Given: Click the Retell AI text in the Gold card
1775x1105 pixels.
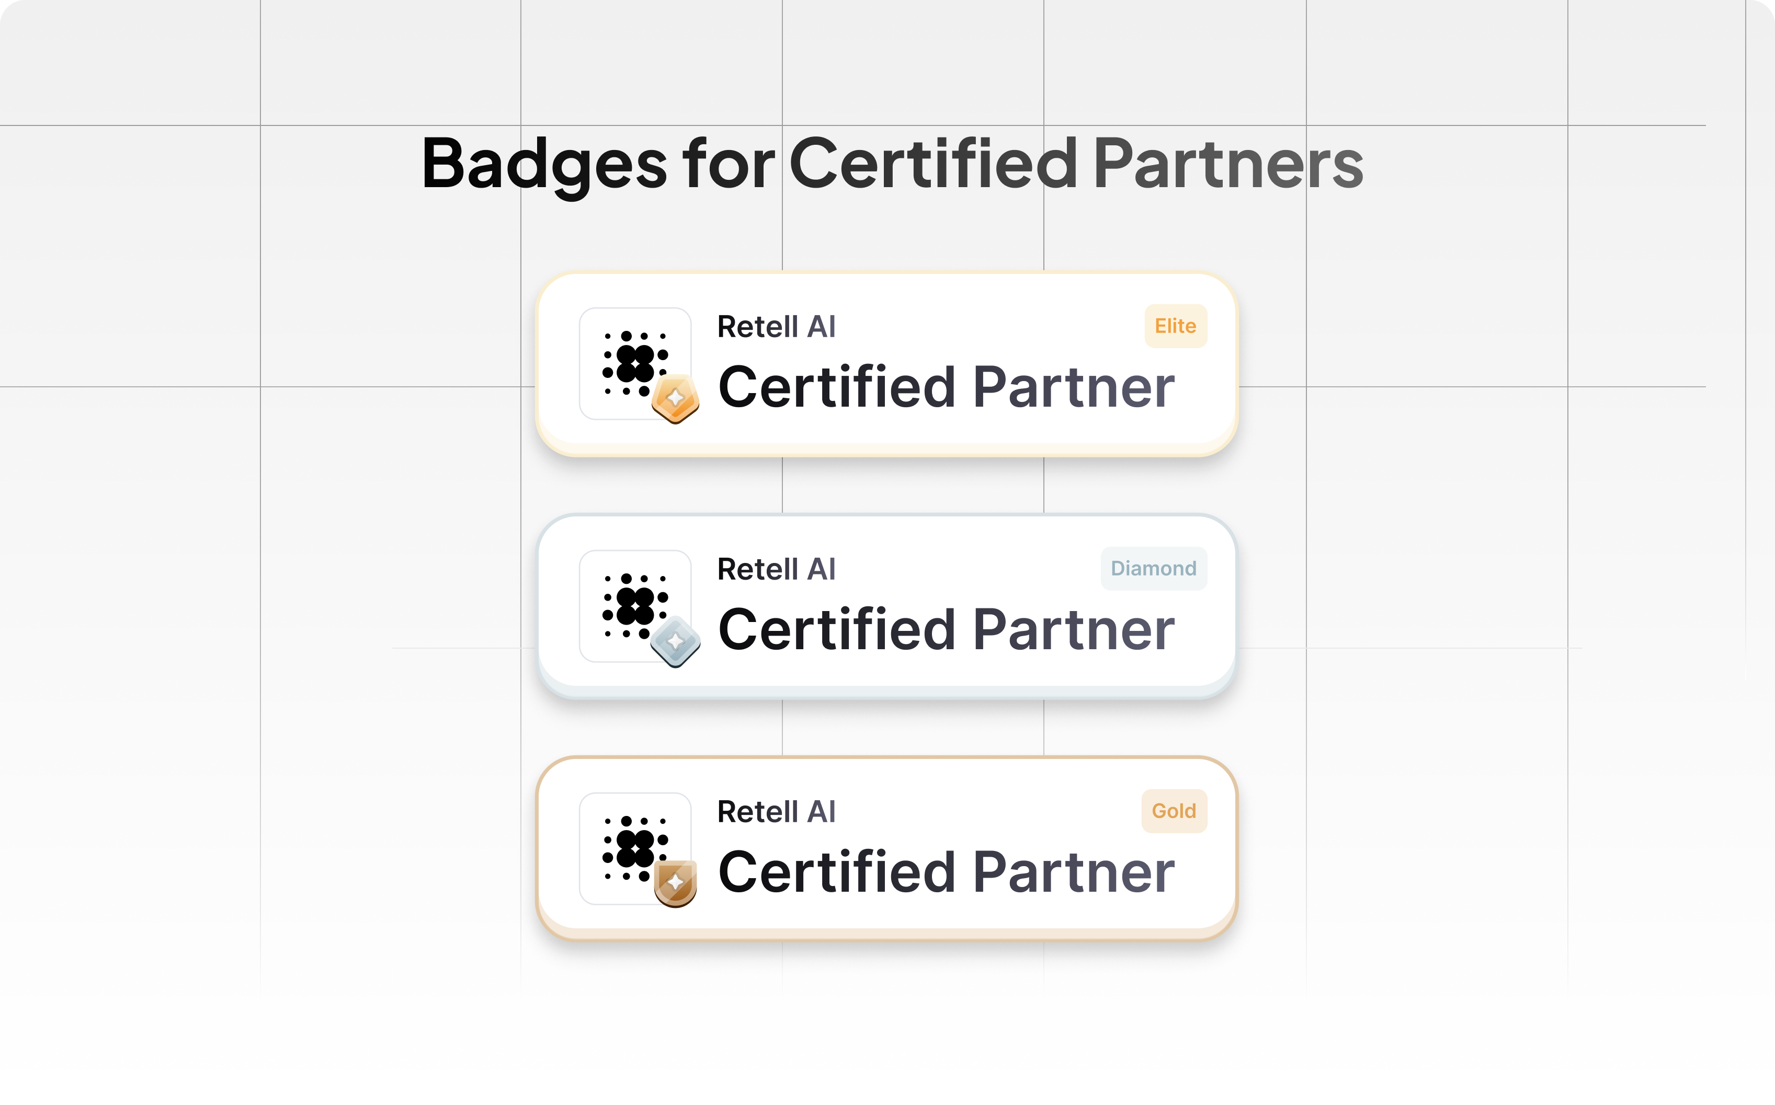Looking at the screenshot, I should point(777,812).
